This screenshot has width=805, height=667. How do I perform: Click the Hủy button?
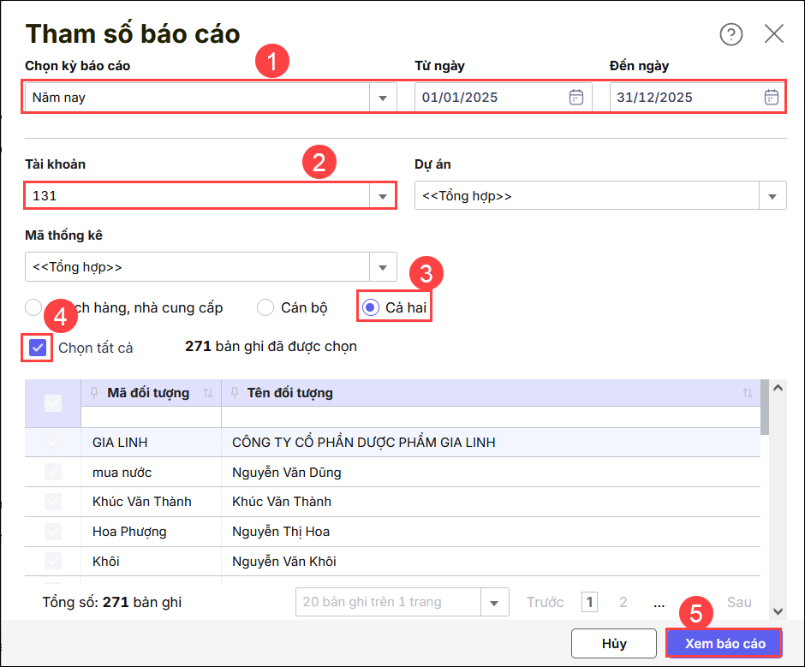point(614,643)
